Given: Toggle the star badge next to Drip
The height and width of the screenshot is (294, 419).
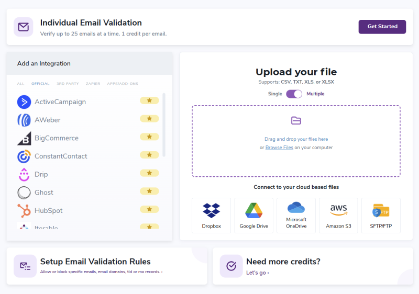Looking at the screenshot, I should coord(149,173).
